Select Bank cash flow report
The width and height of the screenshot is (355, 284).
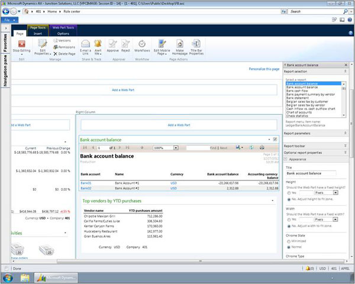pyautogui.click(x=297, y=91)
